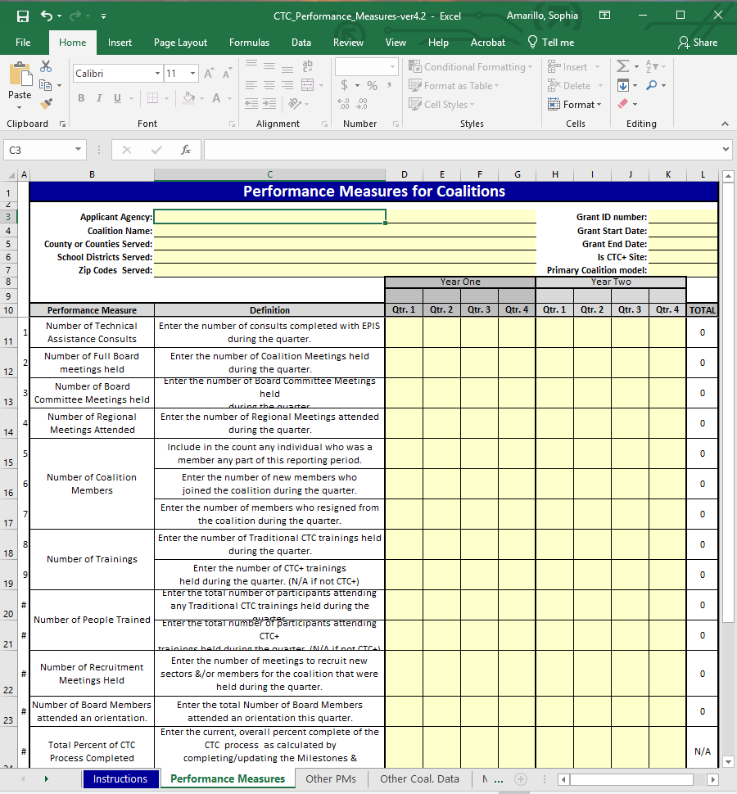Viewport: 737px width, 794px height.
Task: Click the Wrap Text icon
Action: (x=307, y=65)
